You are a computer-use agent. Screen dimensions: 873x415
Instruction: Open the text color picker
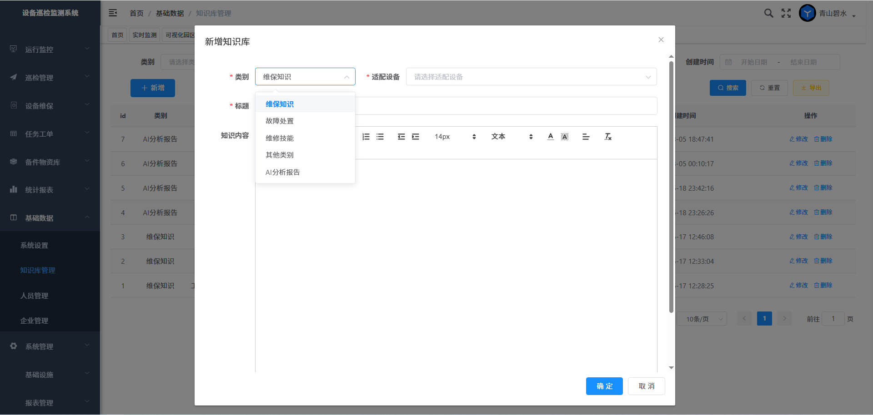(x=551, y=137)
